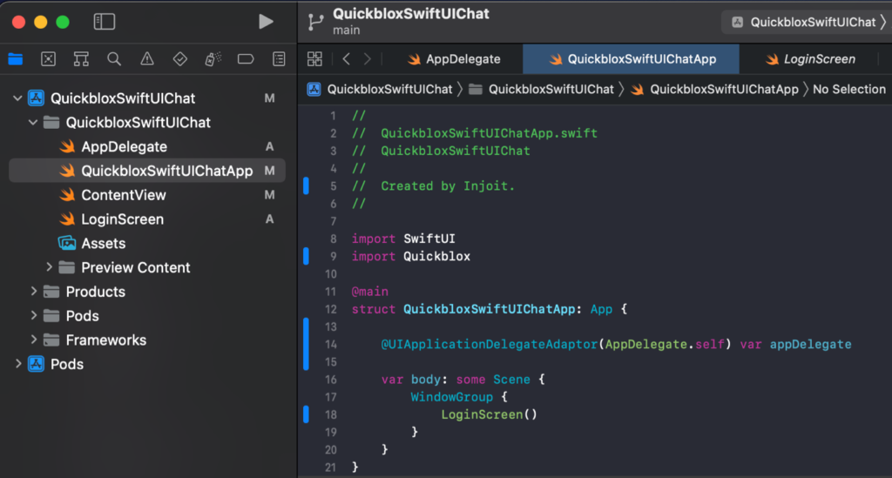The image size is (892, 478).
Task: Toggle the navigator sidebar visibility
Action: [x=105, y=22]
